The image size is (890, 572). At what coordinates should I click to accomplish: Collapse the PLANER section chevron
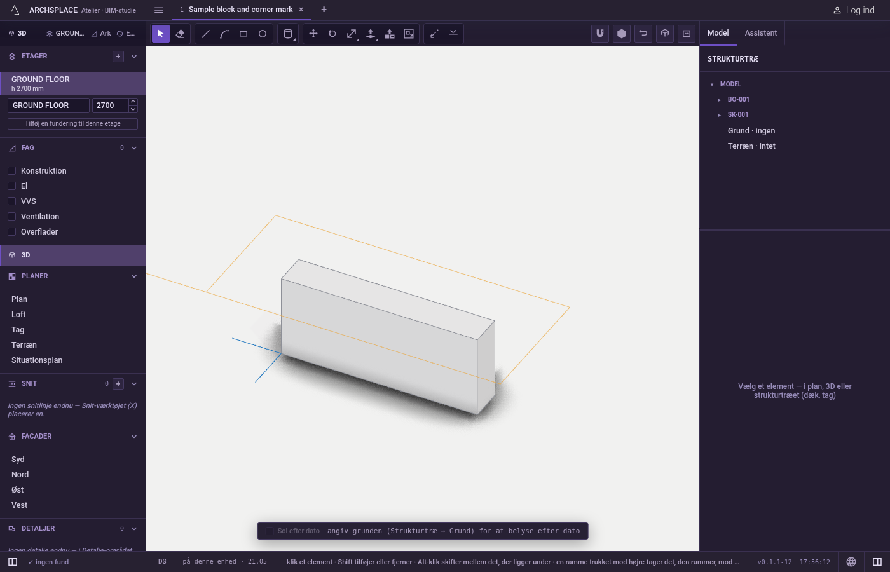[134, 276]
